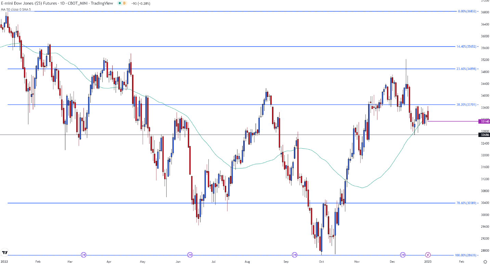Screen dimensions: 490x264
Task: Open the event marker in early December
Action: point(403,255)
